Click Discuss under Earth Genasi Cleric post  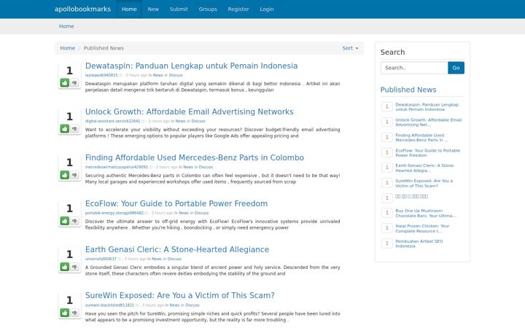tap(174, 259)
